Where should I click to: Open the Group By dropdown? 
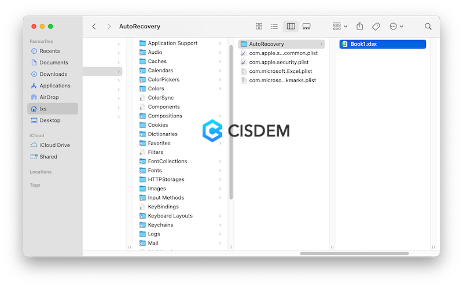(x=340, y=27)
